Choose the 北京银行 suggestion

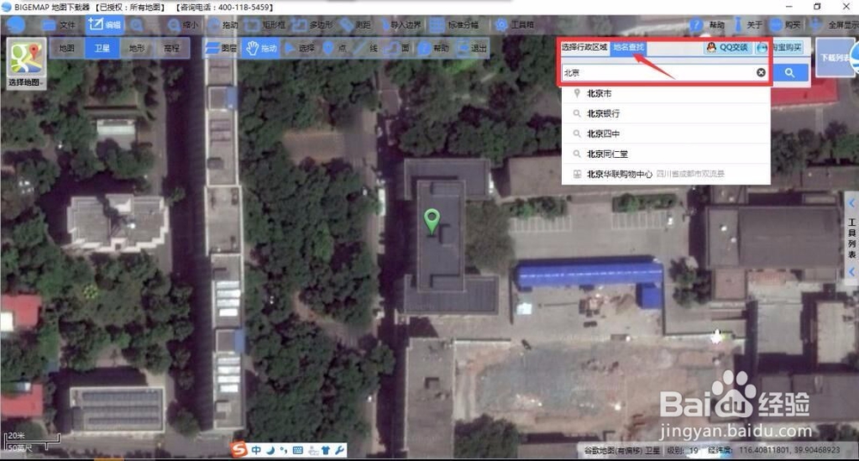point(666,114)
